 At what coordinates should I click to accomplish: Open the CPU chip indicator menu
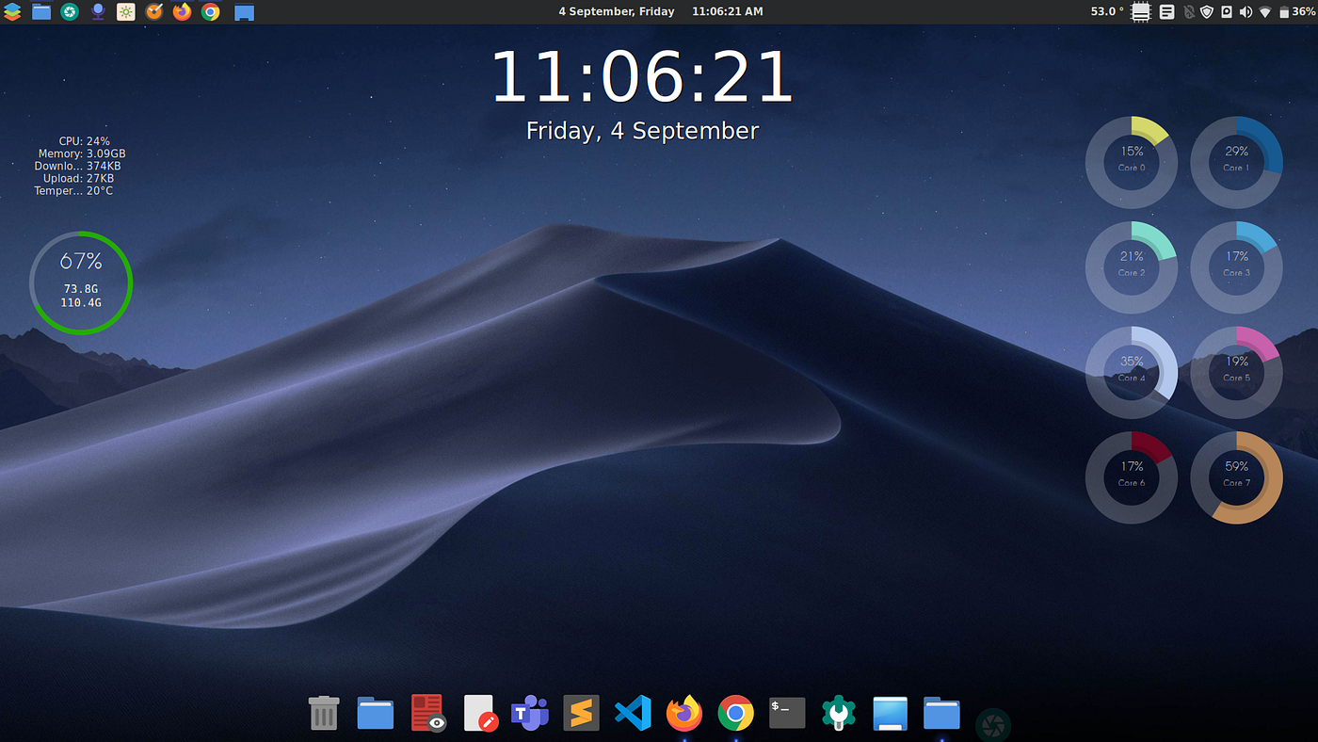coord(1140,11)
